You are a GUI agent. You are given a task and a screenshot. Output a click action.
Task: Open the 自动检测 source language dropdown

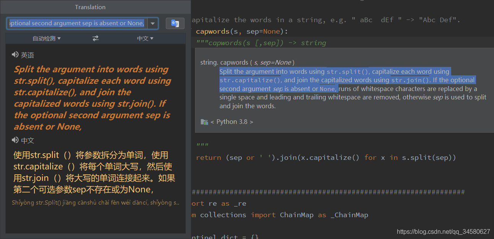tap(47, 38)
